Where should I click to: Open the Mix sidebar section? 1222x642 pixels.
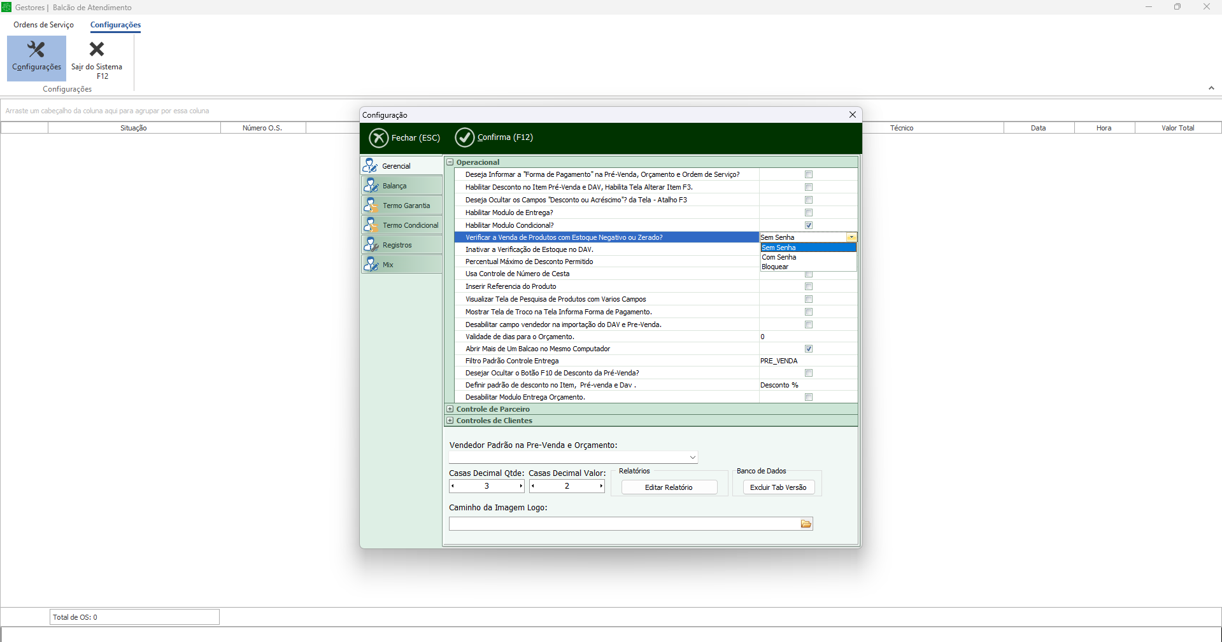point(401,265)
